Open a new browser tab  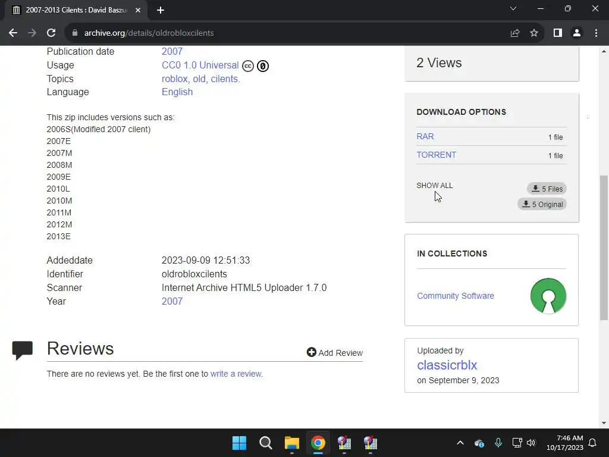pyautogui.click(x=161, y=10)
